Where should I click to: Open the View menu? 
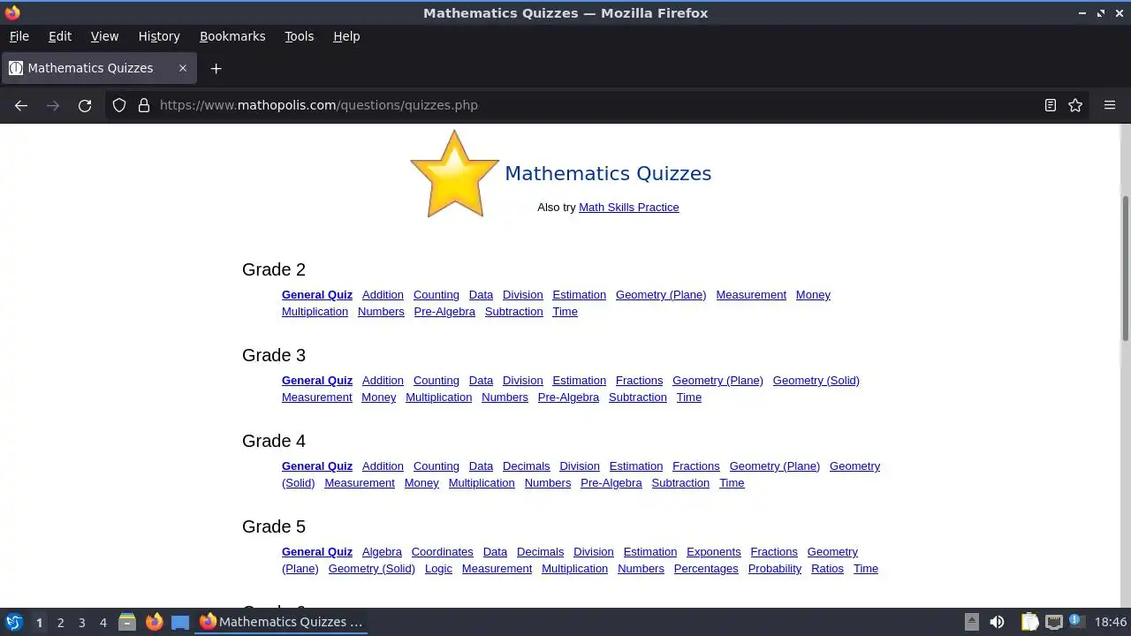point(104,36)
